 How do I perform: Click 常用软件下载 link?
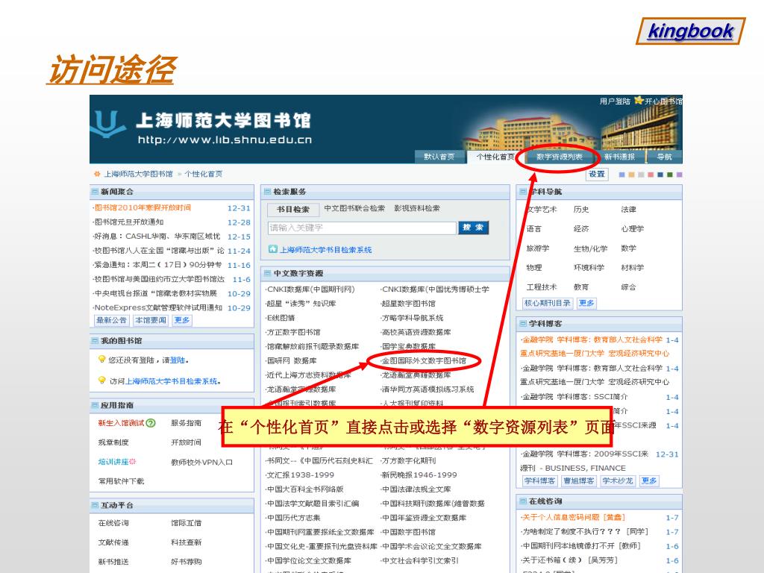(x=122, y=481)
